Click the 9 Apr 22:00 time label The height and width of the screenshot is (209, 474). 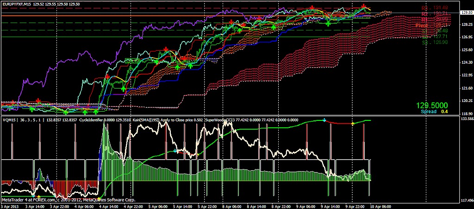point(356,207)
